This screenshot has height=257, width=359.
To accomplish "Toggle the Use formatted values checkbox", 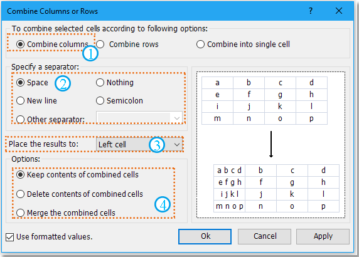I will point(9,237).
